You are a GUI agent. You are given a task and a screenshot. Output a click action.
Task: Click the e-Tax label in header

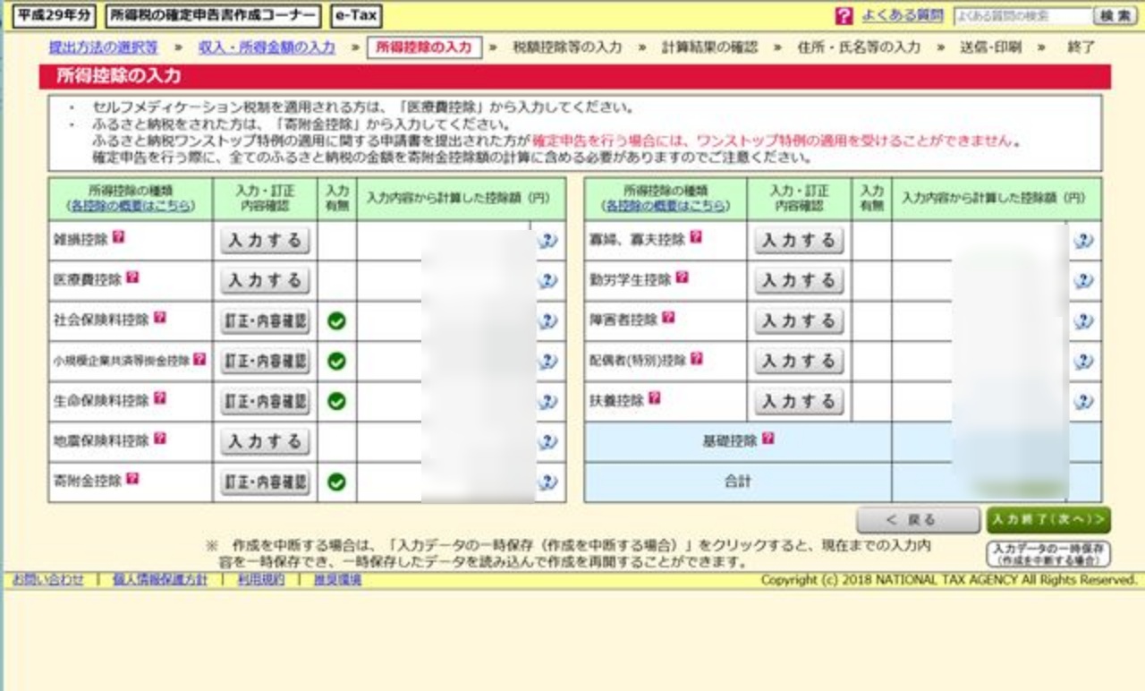click(x=355, y=16)
